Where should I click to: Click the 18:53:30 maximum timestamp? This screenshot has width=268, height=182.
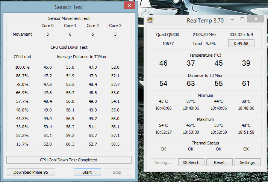(x=191, y=132)
